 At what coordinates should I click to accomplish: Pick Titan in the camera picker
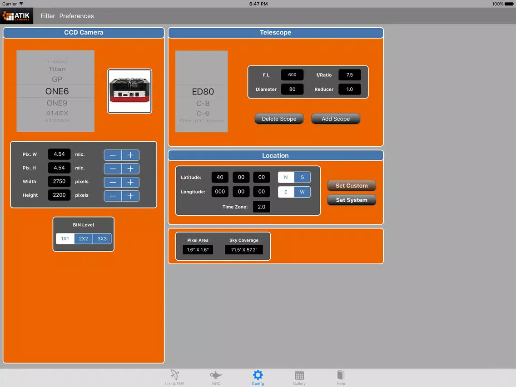(57, 69)
